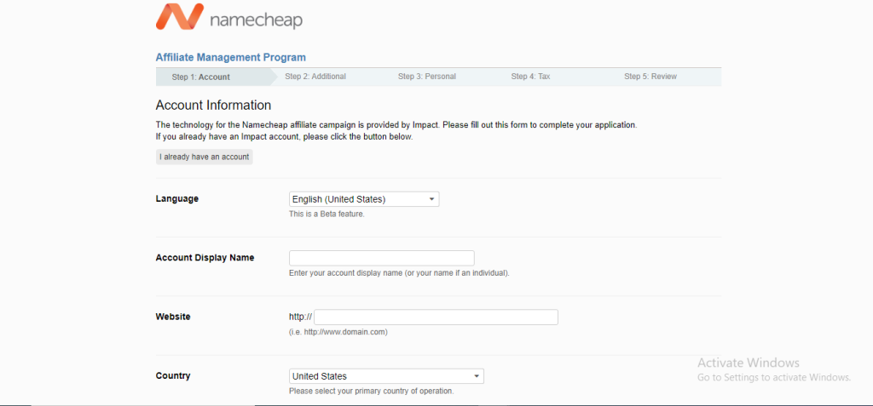Click the I already have an account button

(205, 157)
